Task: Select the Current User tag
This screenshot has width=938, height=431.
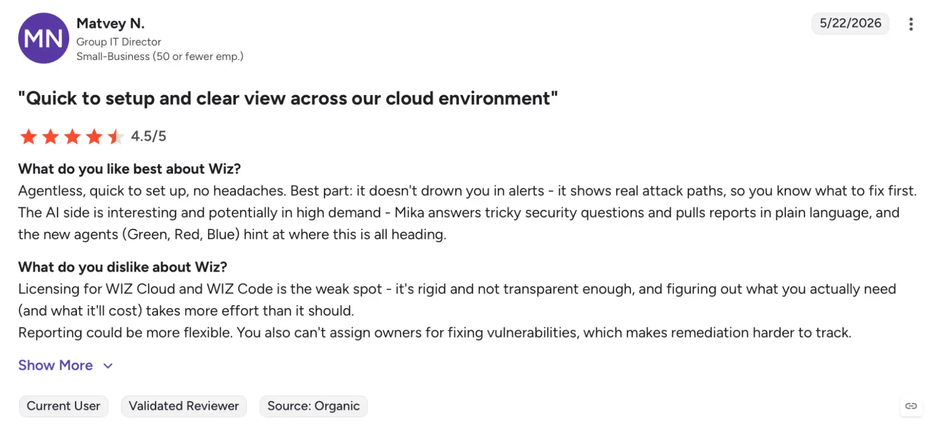Action: (63, 406)
